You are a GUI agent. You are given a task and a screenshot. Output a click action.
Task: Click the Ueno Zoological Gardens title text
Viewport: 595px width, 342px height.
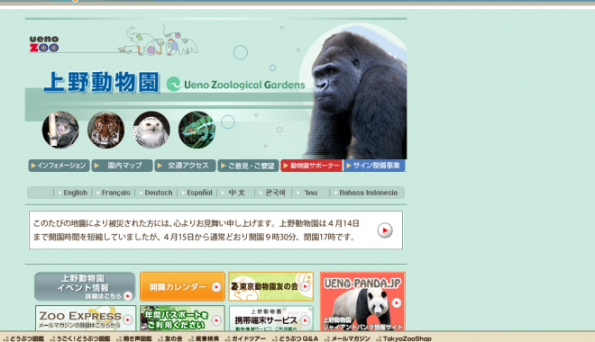point(244,85)
